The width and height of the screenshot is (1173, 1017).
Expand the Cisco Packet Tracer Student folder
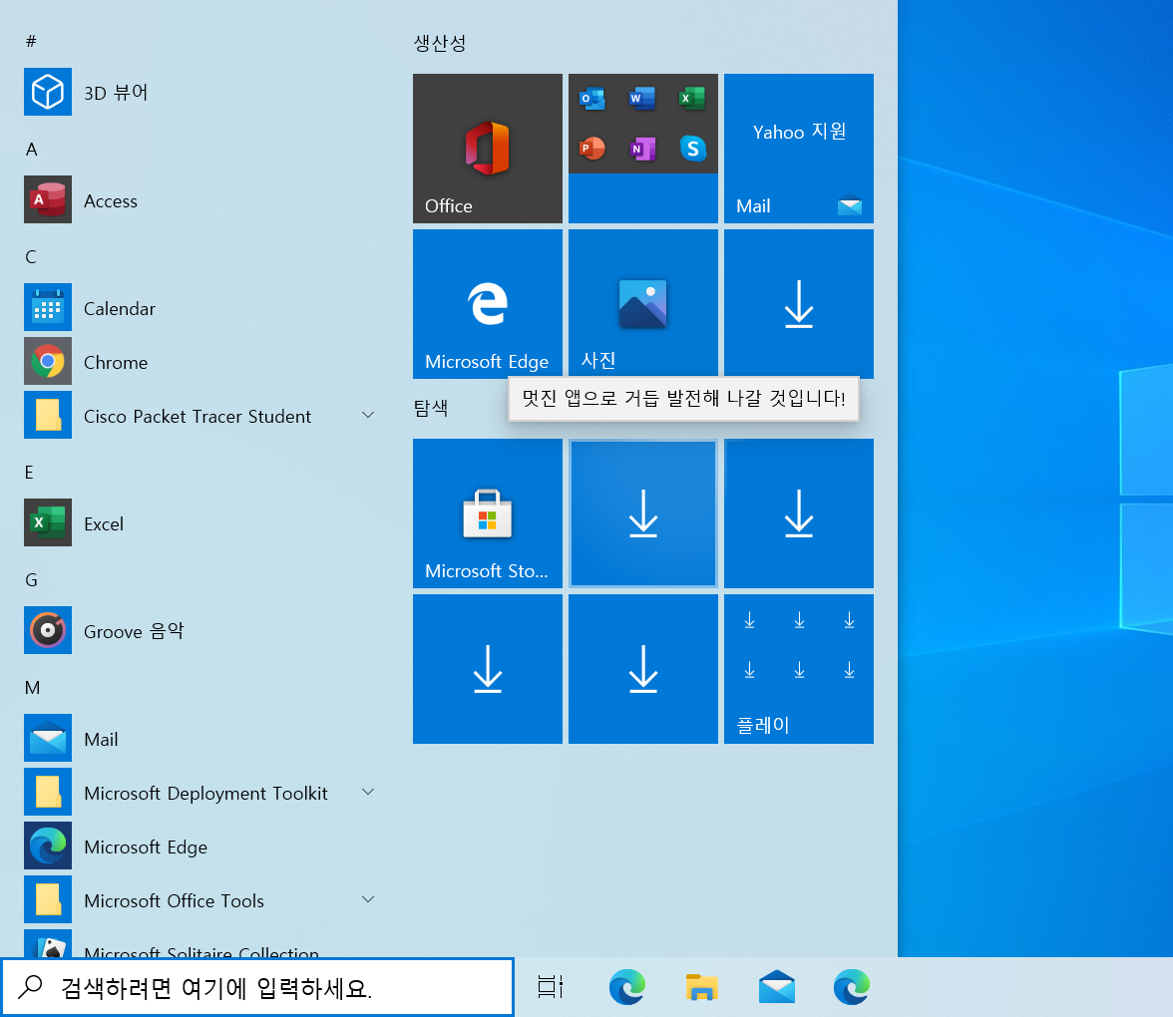click(x=368, y=415)
